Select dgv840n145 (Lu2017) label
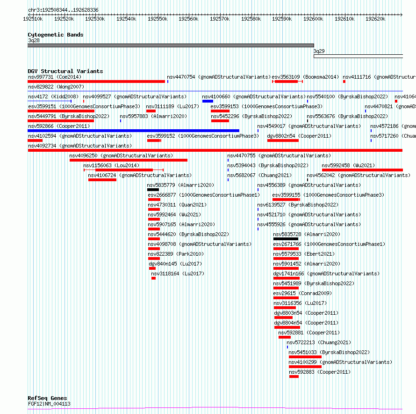This screenshot has width=416, height=414. [x=175, y=264]
